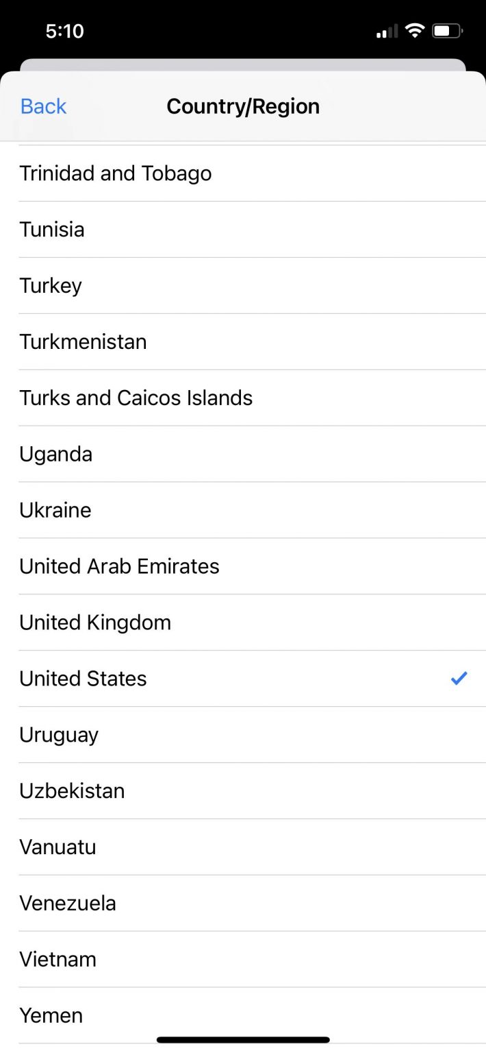The height and width of the screenshot is (1053, 486).
Task: Select Uruguay from the list
Action: pos(59,734)
